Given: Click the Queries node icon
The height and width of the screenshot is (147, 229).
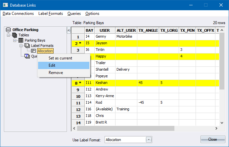Looking at the screenshot, I should pos(27,56).
